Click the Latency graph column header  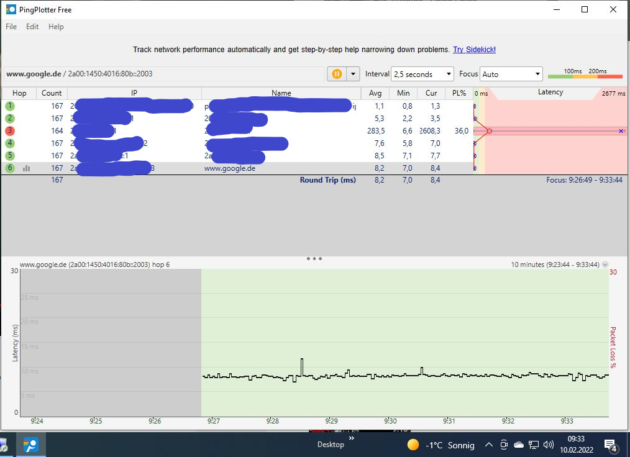tap(550, 93)
